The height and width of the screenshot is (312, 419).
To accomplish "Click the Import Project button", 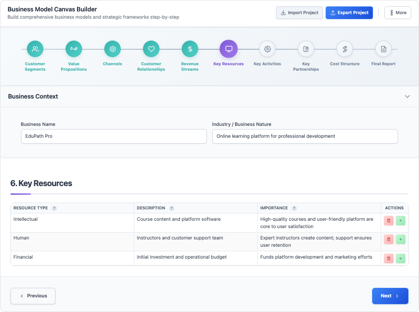I will point(299,13).
